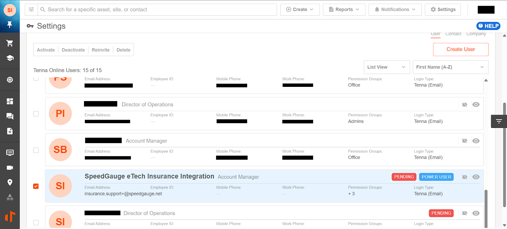Click search filter options icon

pyautogui.click(x=31, y=9)
